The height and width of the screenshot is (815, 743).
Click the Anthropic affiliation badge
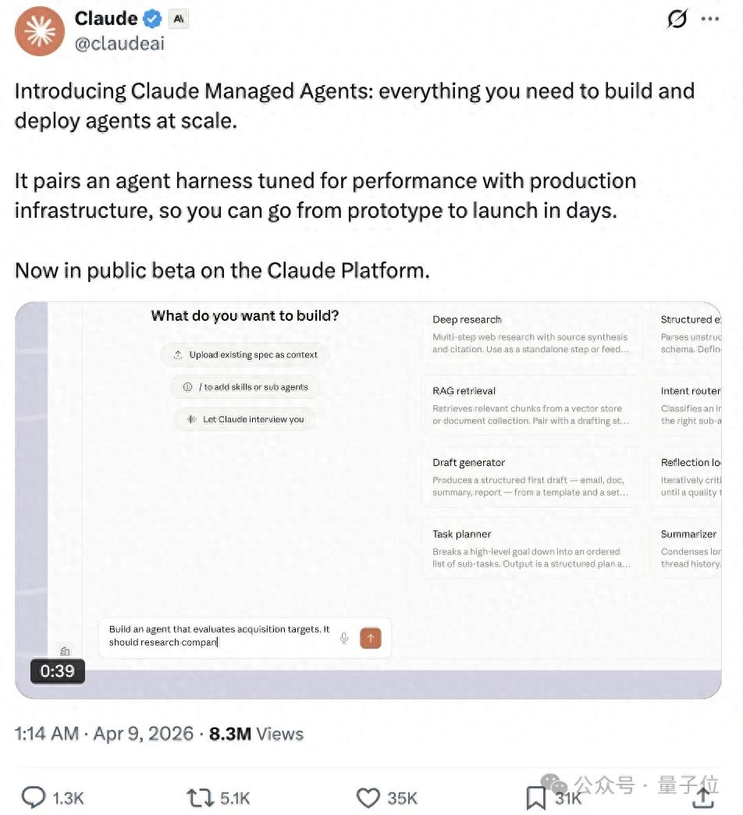pyautogui.click(x=177, y=19)
